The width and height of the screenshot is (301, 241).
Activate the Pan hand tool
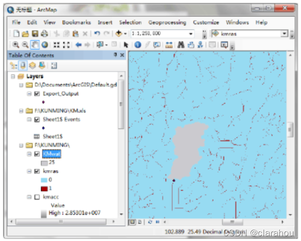pos(35,45)
